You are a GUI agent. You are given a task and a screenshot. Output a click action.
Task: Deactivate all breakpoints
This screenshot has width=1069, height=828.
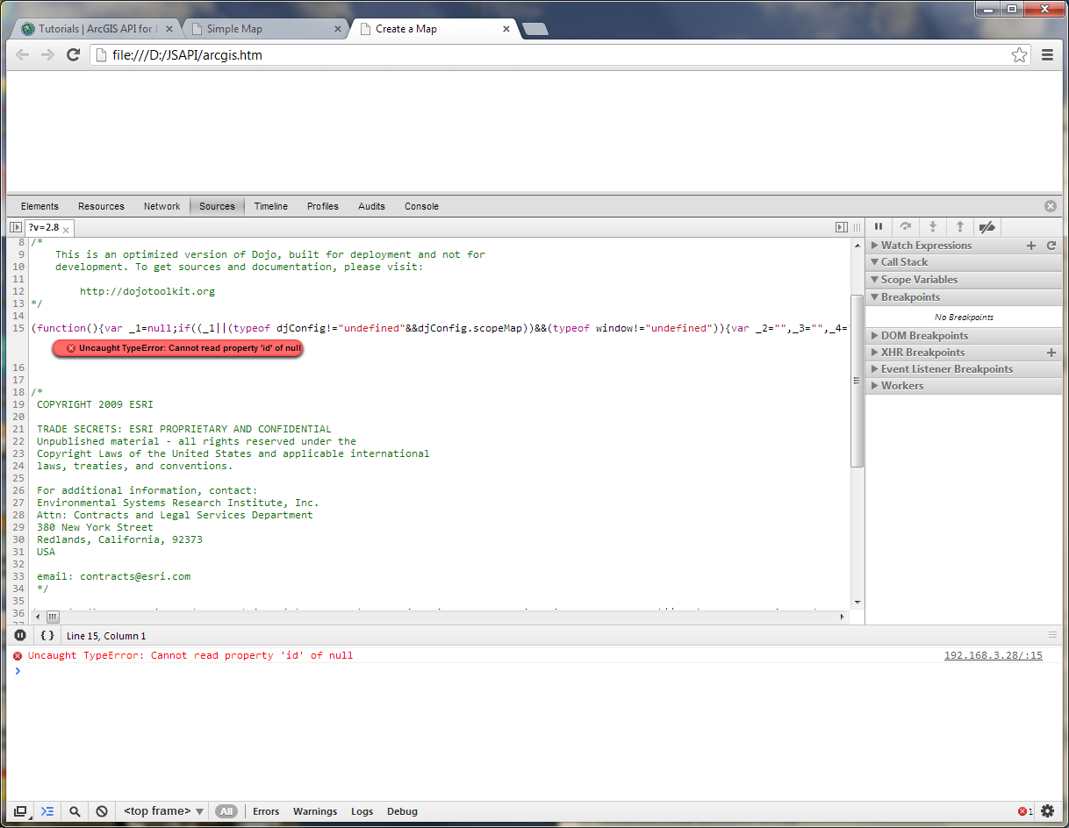(987, 227)
